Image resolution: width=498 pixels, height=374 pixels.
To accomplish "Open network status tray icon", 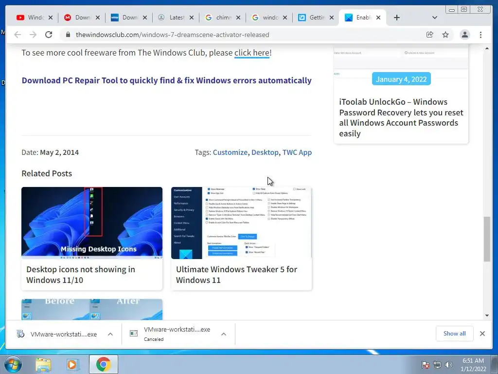I will point(437,365).
